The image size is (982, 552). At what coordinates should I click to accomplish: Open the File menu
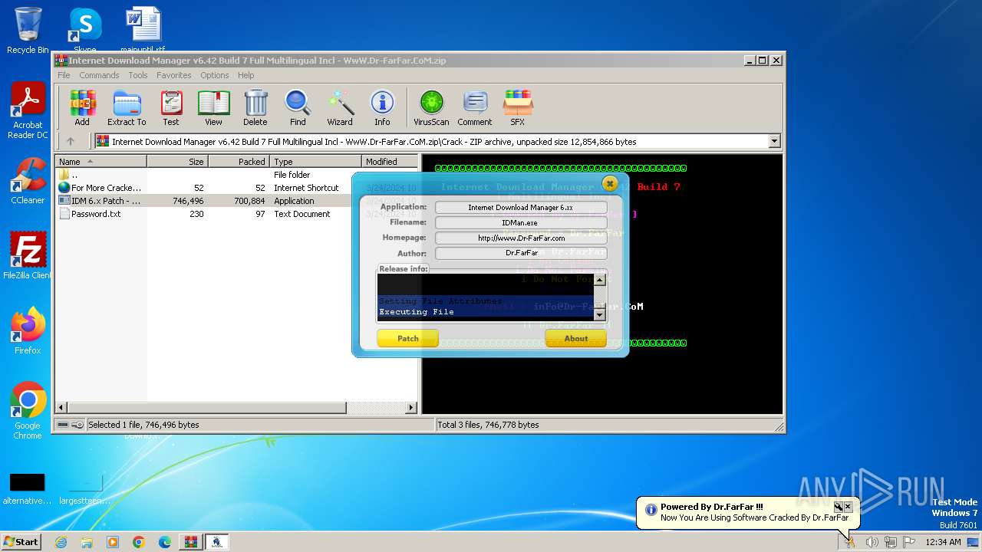click(64, 75)
